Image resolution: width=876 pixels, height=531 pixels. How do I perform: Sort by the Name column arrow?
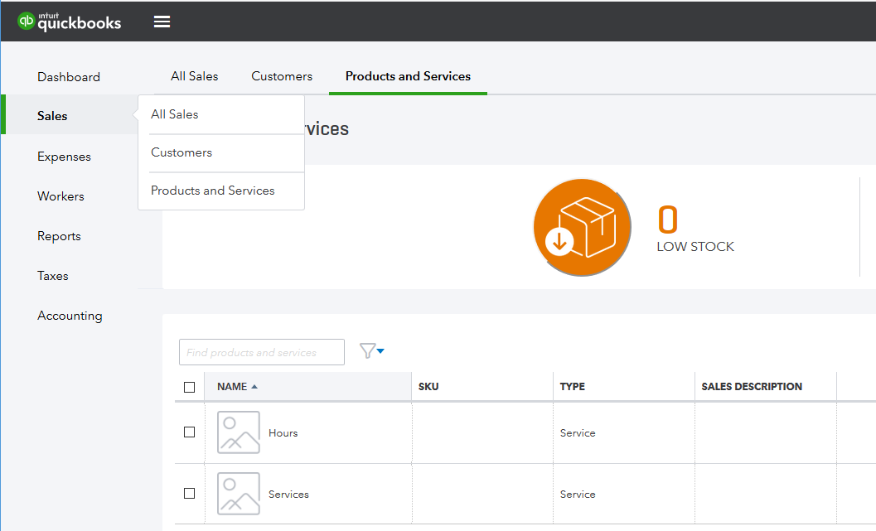254,387
